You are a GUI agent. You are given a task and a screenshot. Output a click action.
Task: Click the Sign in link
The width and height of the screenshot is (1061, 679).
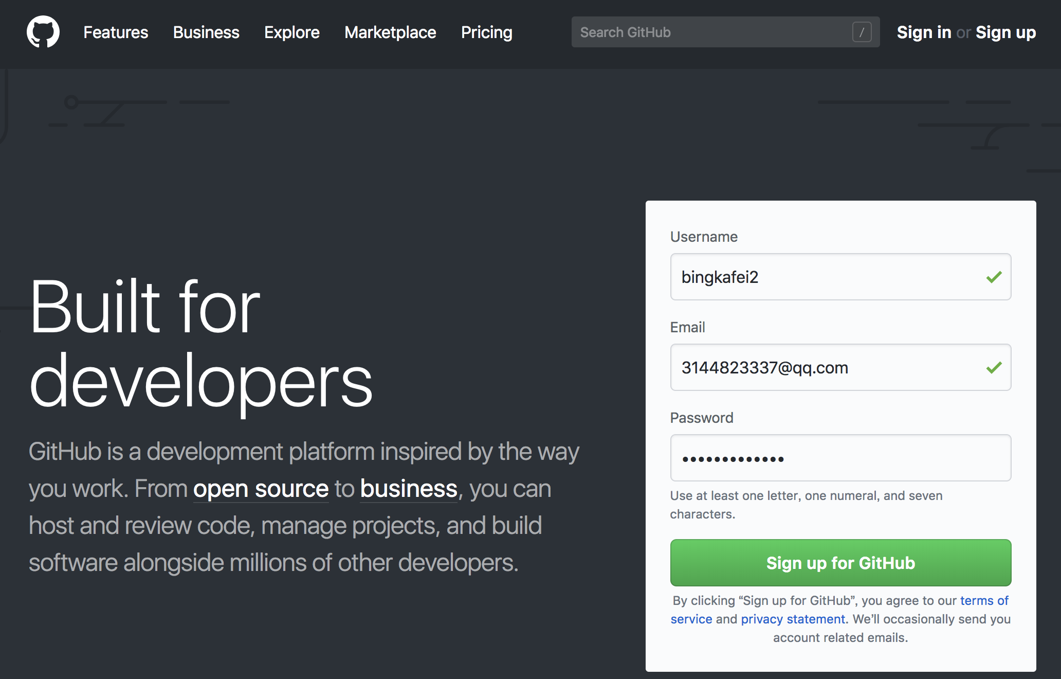[924, 32]
